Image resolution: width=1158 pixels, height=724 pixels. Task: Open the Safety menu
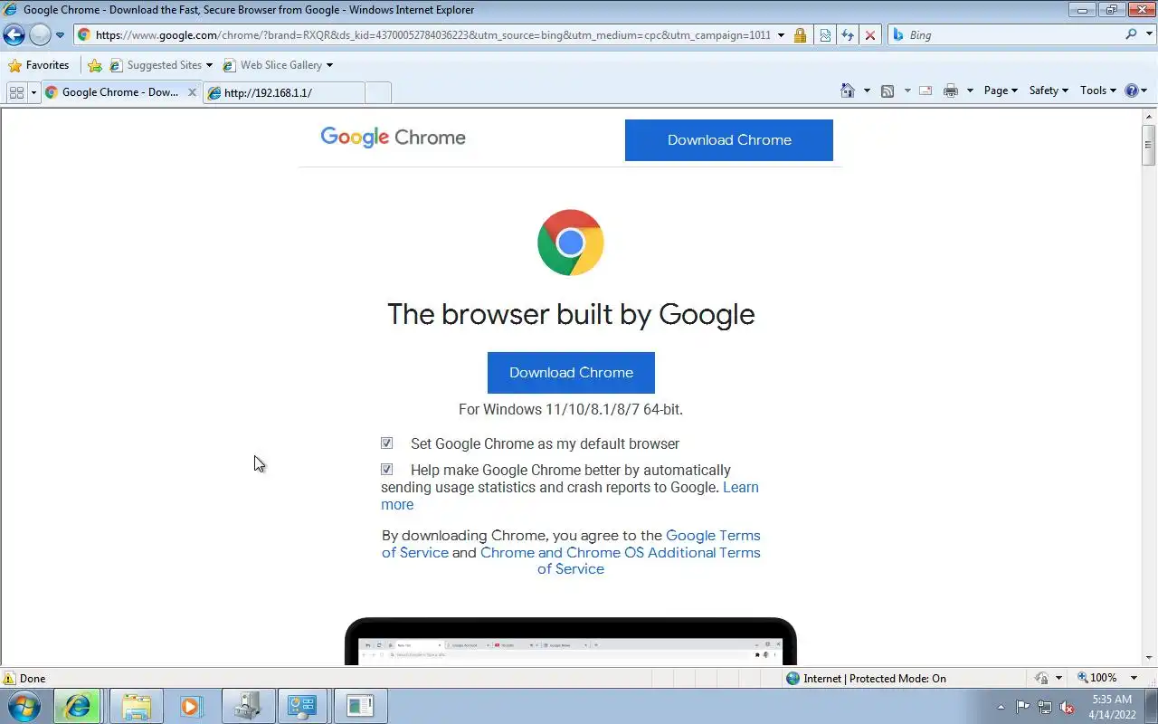1049,90
